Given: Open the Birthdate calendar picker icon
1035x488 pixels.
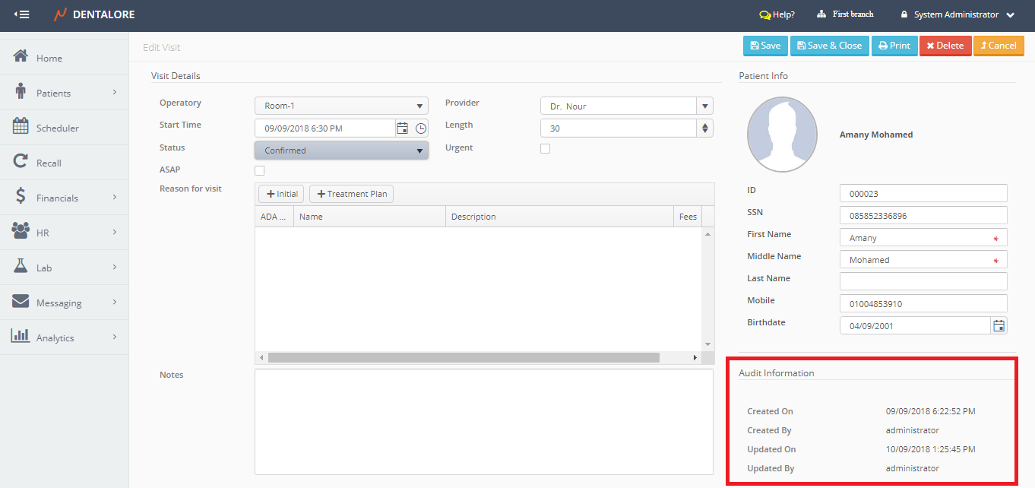Looking at the screenshot, I should (999, 326).
